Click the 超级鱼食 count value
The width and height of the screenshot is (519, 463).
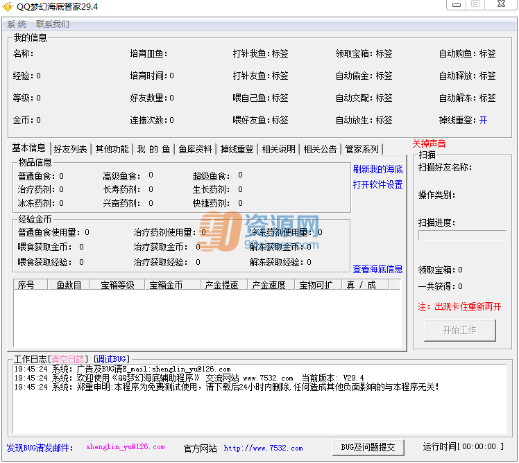(x=240, y=175)
